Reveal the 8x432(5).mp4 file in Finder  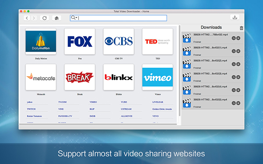pos(234,103)
